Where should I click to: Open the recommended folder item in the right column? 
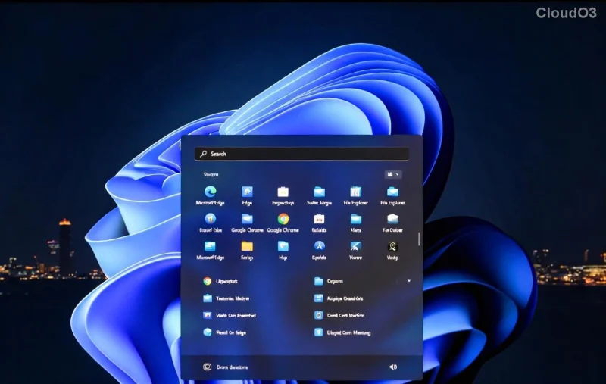point(329,281)
